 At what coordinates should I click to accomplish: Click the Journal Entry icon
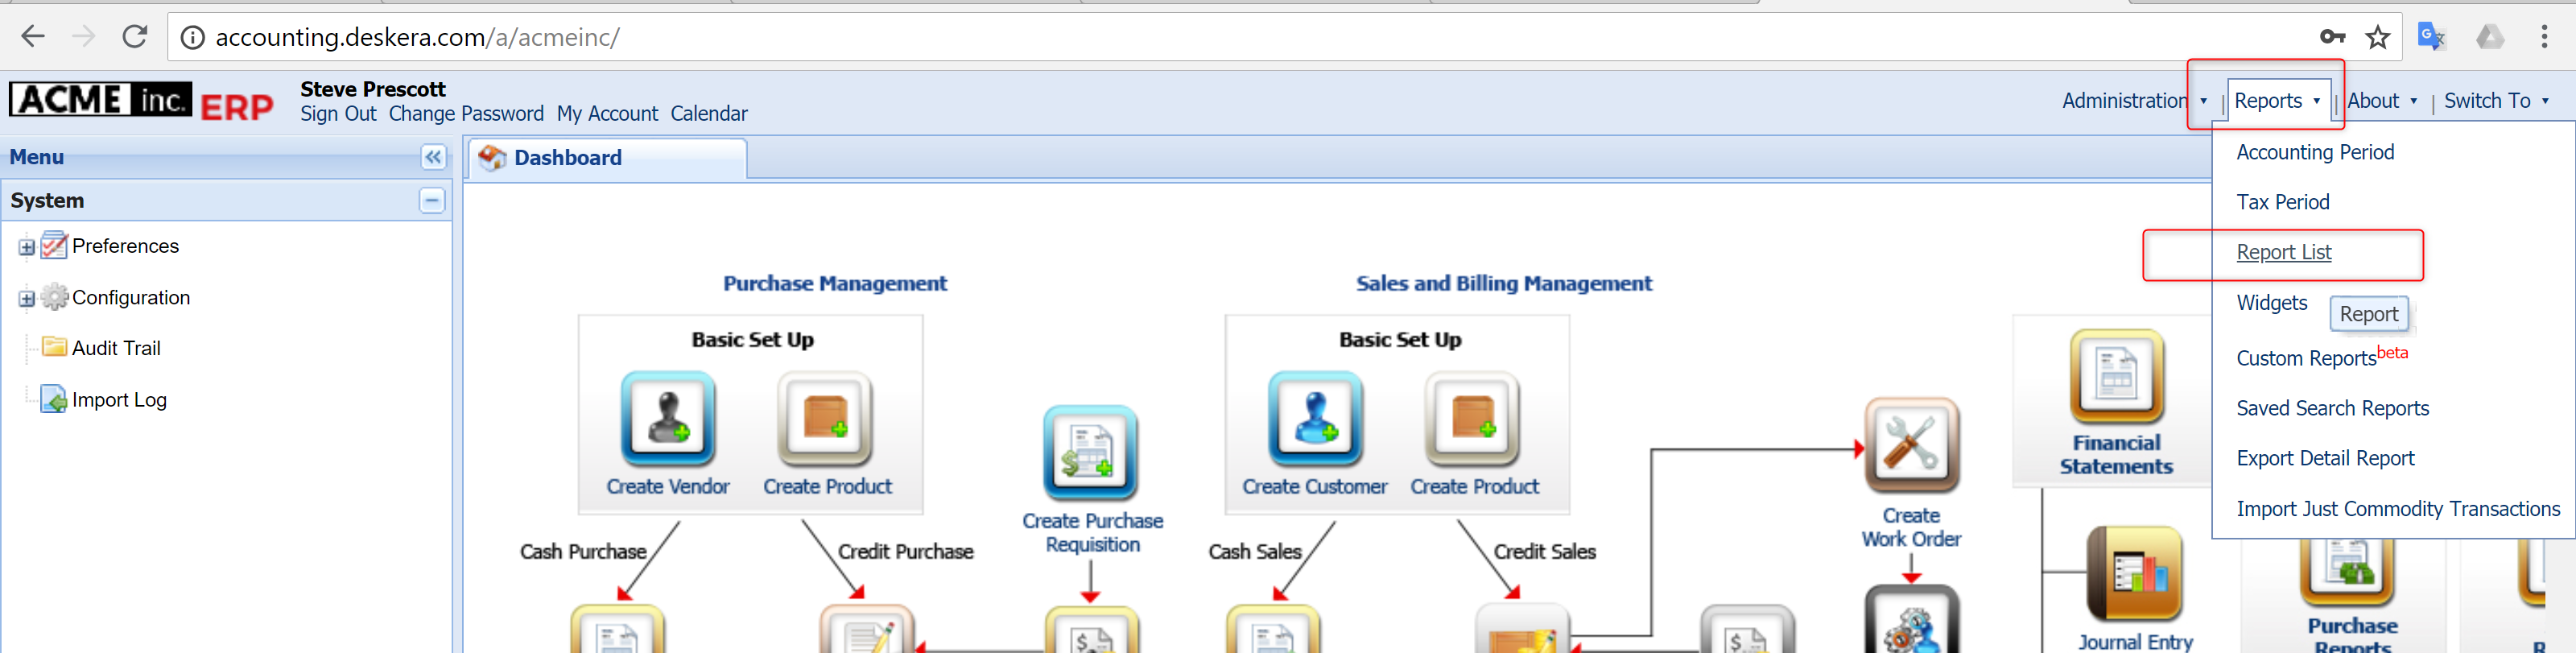(2133, 575)
